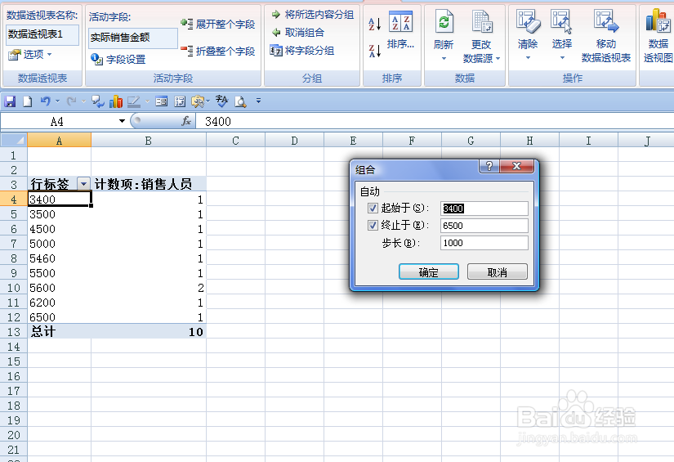The height and width of the screenshot is (462, 674).
Task: Open print preview magnifier icon
Action: (x=240, y=101)
